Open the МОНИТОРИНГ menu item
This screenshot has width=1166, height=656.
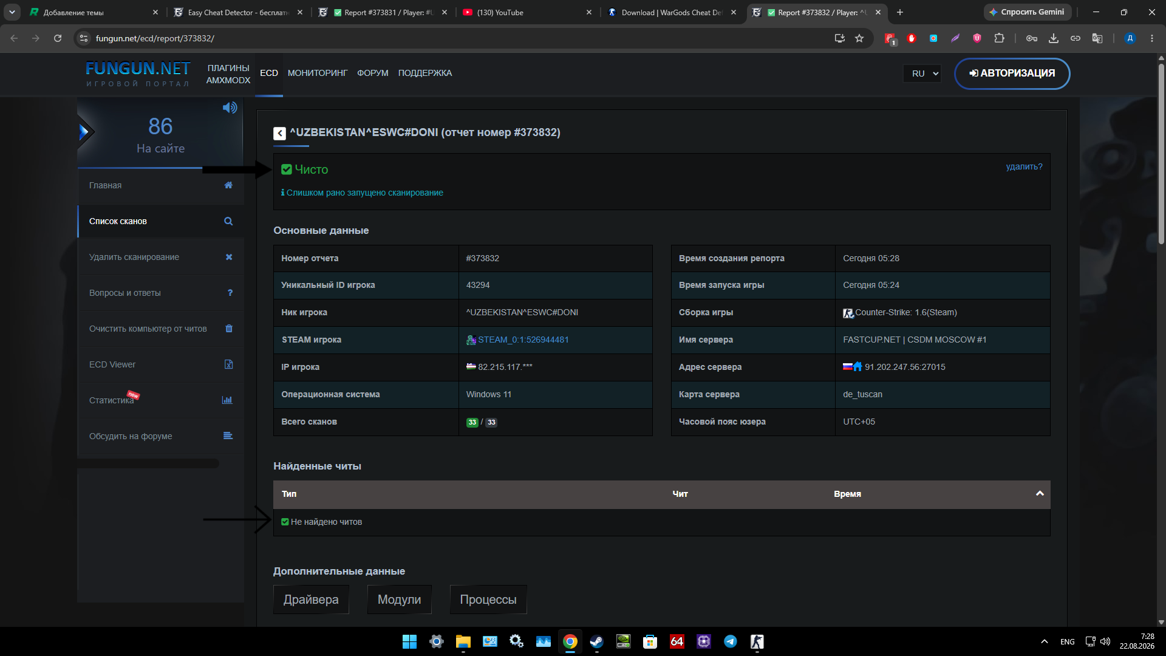(318, 73)
